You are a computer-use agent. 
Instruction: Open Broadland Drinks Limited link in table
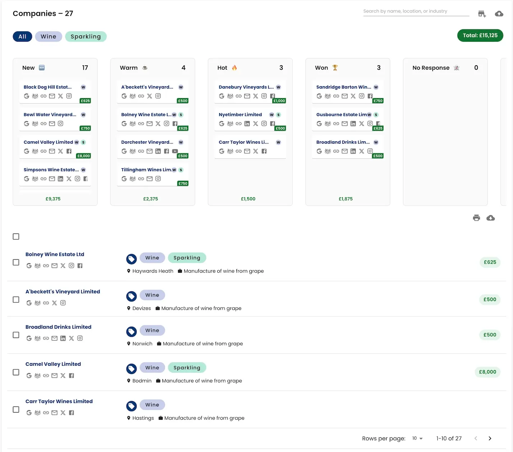pos(59,327)
